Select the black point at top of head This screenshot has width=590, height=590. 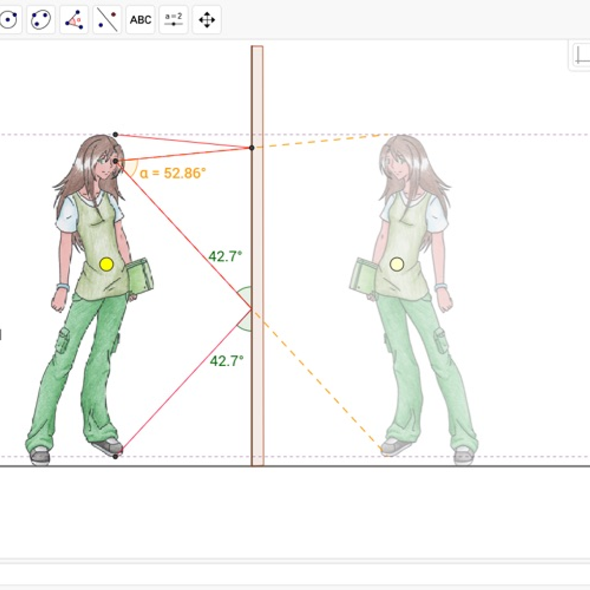(116, 134)
